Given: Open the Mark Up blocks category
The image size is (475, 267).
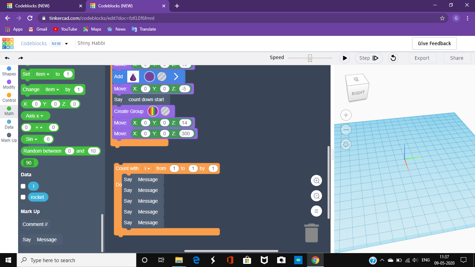Looking at the screenshot, I should (x=9, y=137).
